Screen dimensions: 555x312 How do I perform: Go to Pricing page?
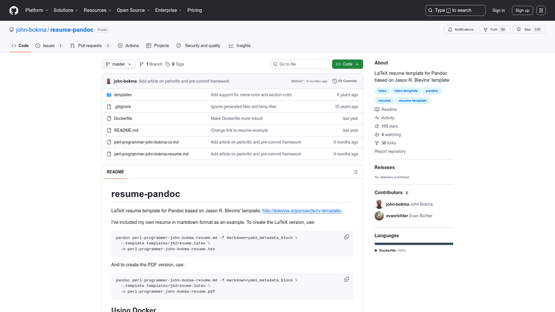195,10
